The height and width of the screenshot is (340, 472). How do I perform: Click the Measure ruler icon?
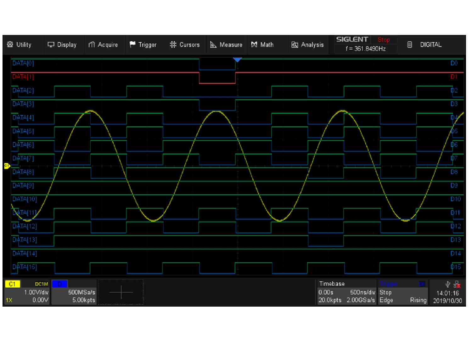[213, 45]
